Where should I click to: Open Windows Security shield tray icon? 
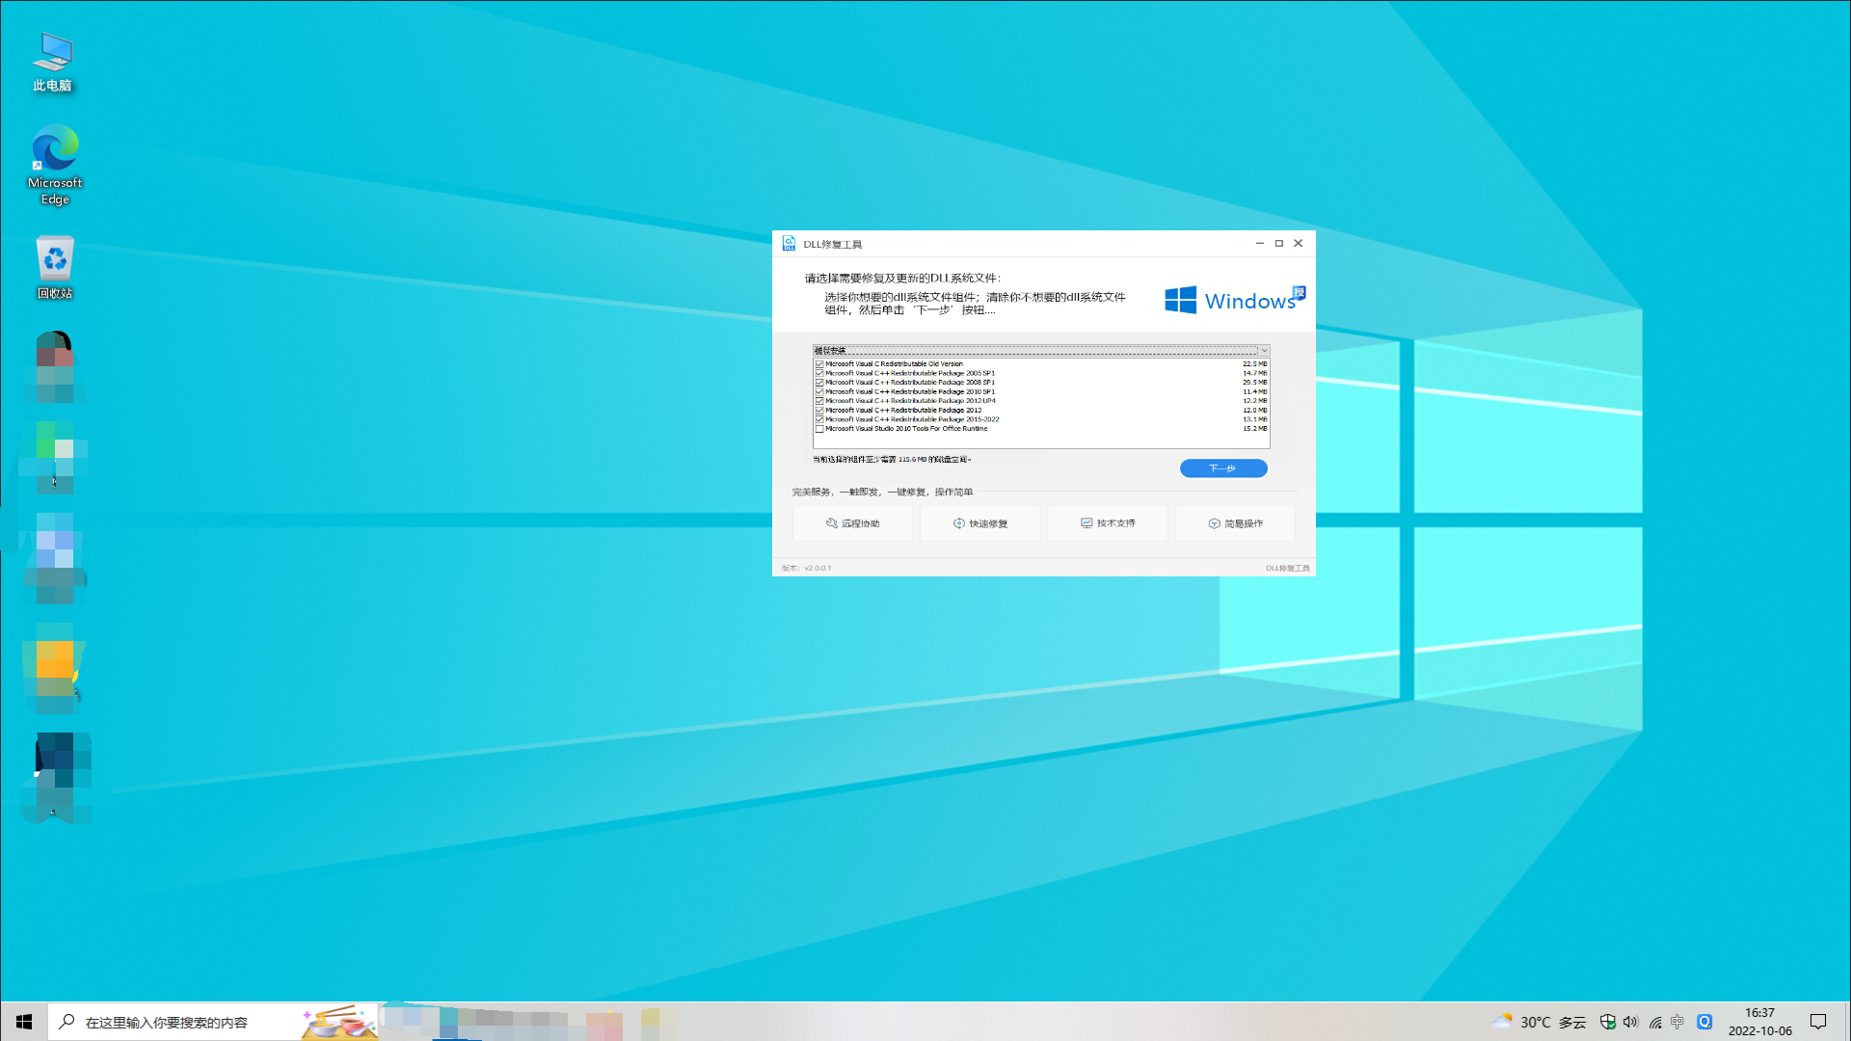1607,1022
